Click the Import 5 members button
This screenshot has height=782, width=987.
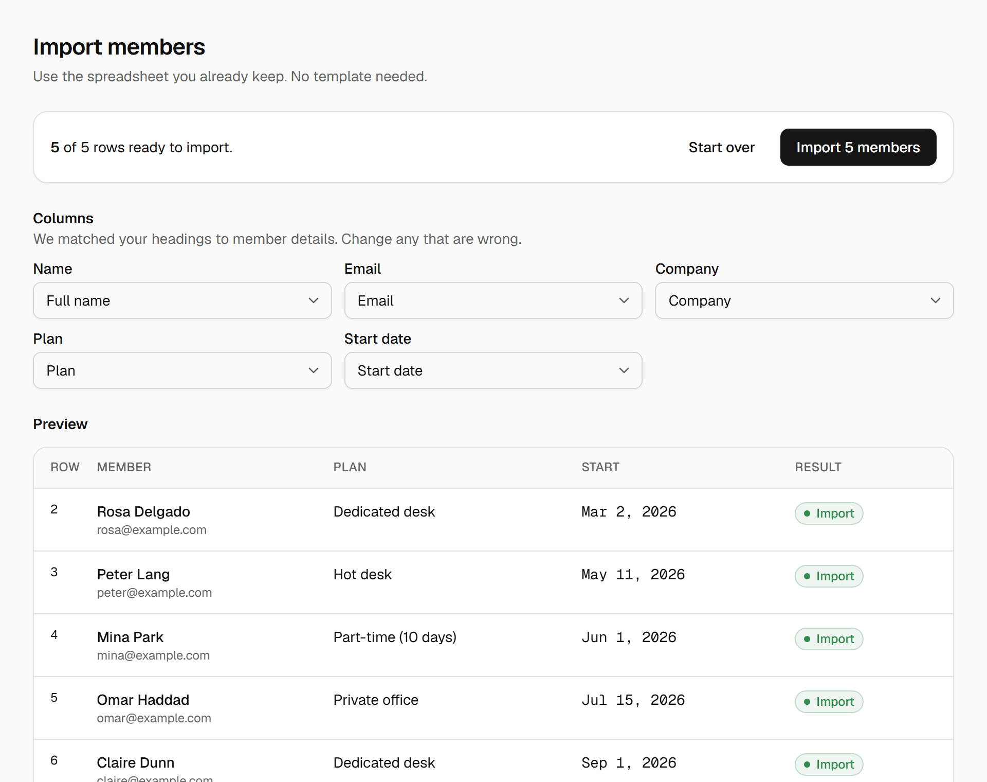[x=858, y=147]
